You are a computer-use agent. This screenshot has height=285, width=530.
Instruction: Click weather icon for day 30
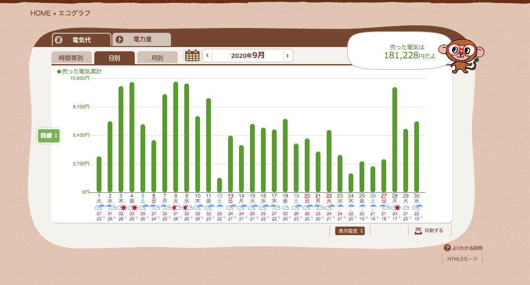[x=417, y=208]
